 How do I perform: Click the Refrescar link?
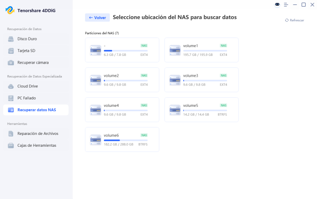click(x=294, y=20)
